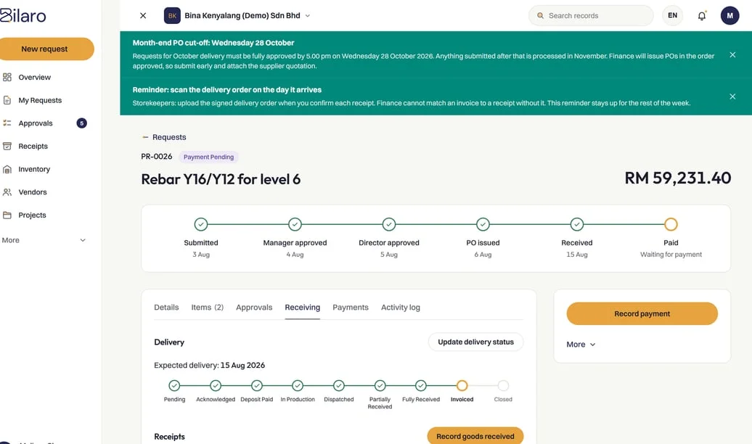
Task: Open the Overview grid icon
Action: (x=7, y=77)
